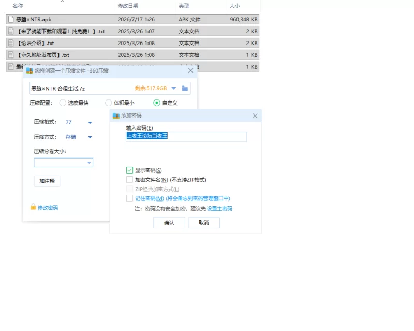This screenshot has height=331, width=414.
Task: Click the text file icon for 【论坛介绍】.txt
Action: [x=11, y=43]
